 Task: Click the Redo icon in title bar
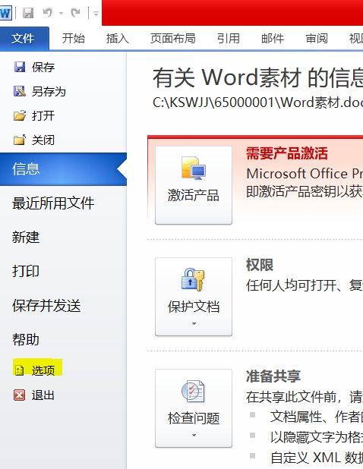click(75, 13)
